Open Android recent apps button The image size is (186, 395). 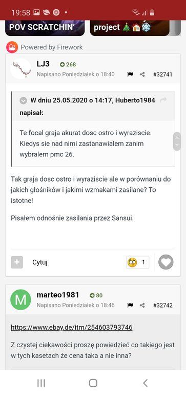41,383
